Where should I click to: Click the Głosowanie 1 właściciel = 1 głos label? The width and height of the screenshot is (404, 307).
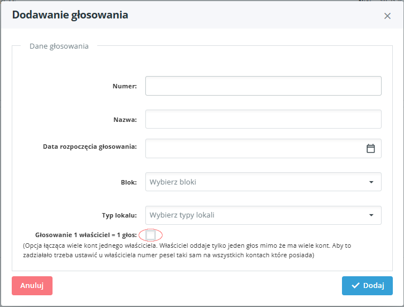(x=86, y=235)
